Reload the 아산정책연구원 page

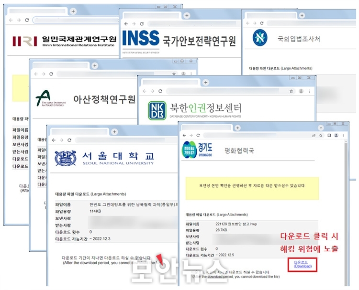51,74
